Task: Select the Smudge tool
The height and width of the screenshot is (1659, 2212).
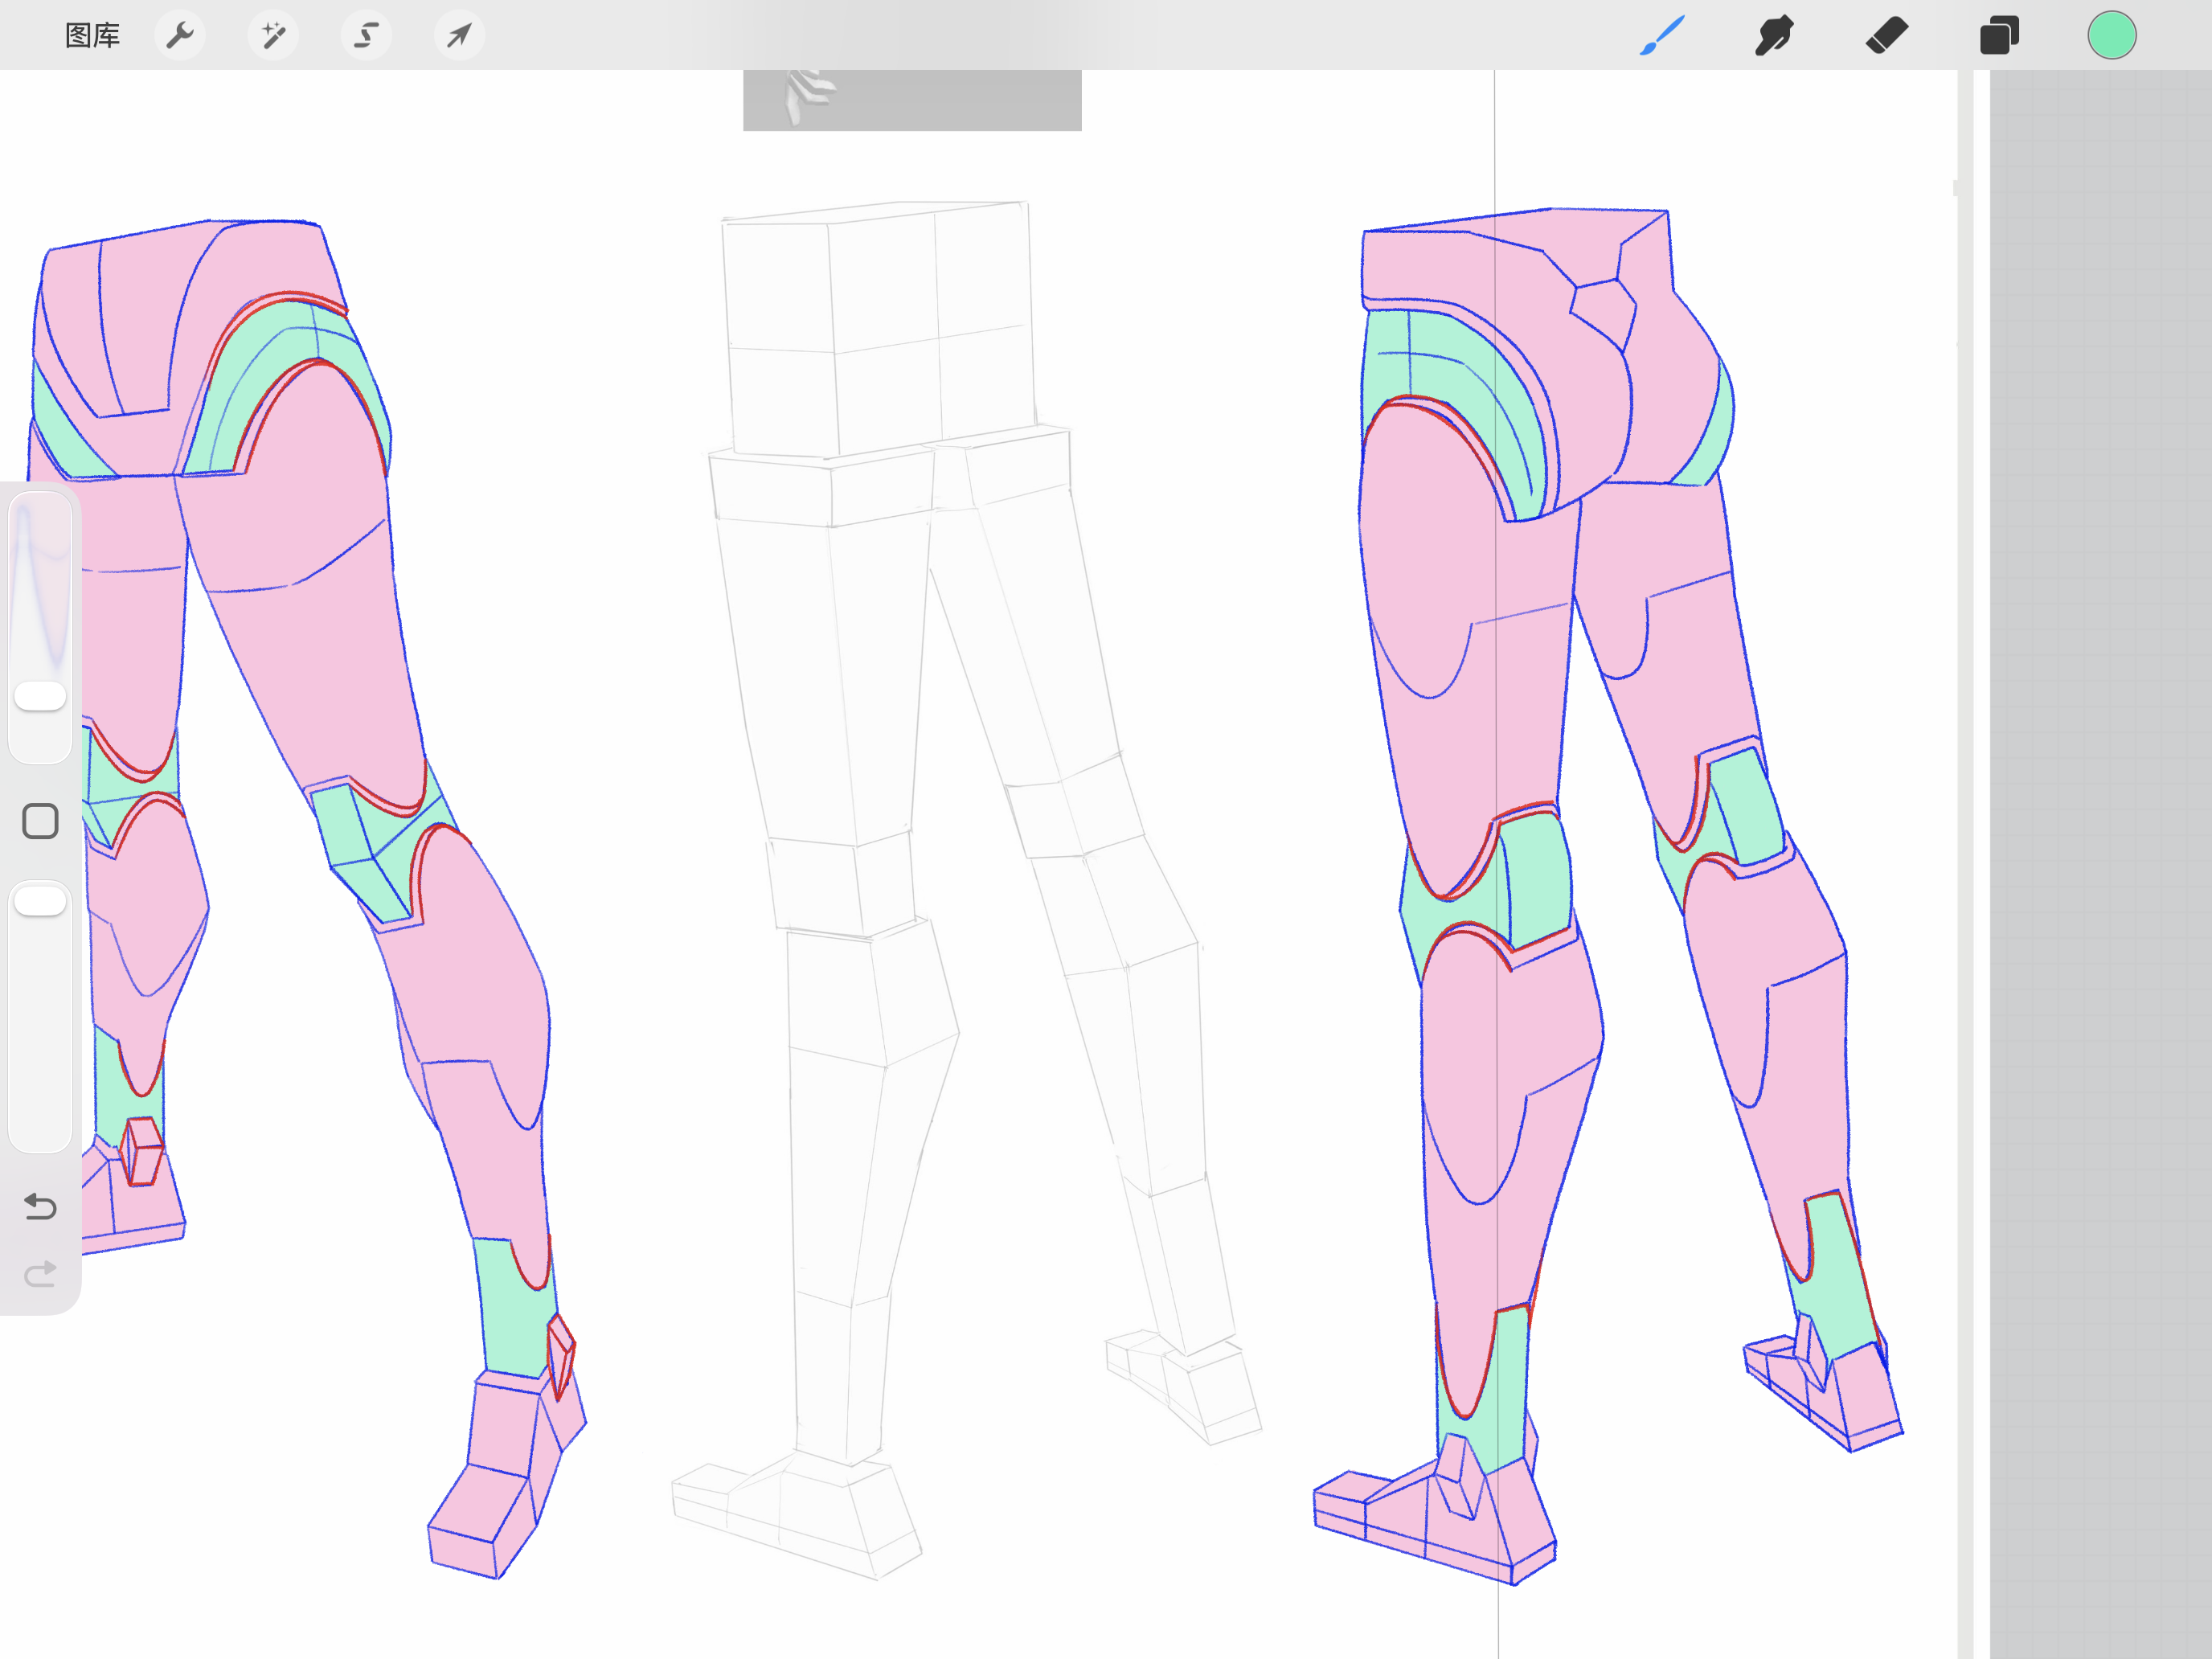Action: pyautogui.click(x=1774, y=36)
